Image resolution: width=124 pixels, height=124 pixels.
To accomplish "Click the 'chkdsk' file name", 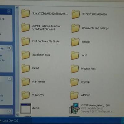I will (36, 108).
